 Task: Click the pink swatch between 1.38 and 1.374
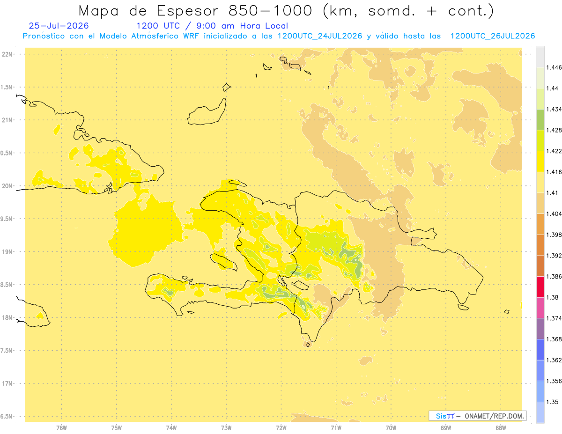click(x=540, y=308)
